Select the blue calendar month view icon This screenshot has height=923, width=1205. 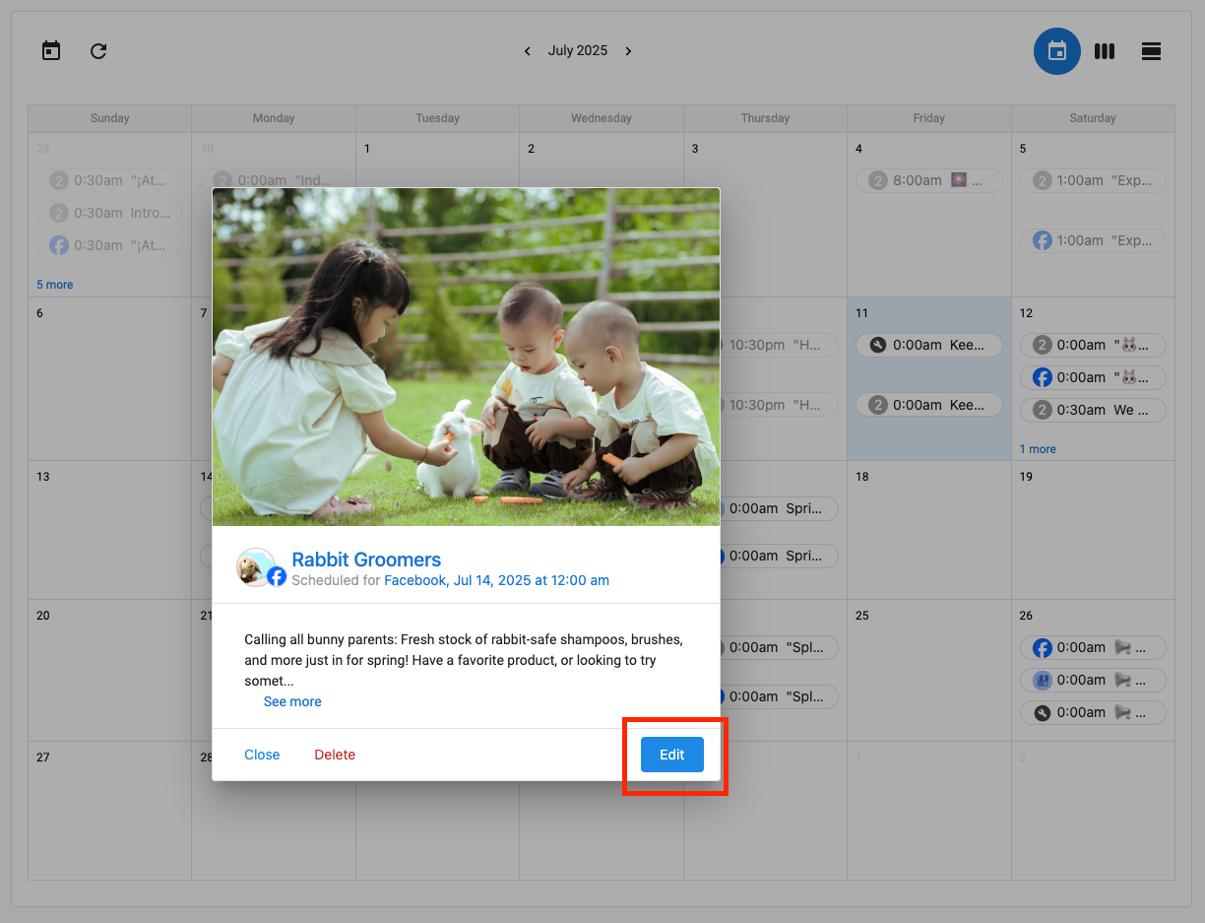(x=1056, y=51)
